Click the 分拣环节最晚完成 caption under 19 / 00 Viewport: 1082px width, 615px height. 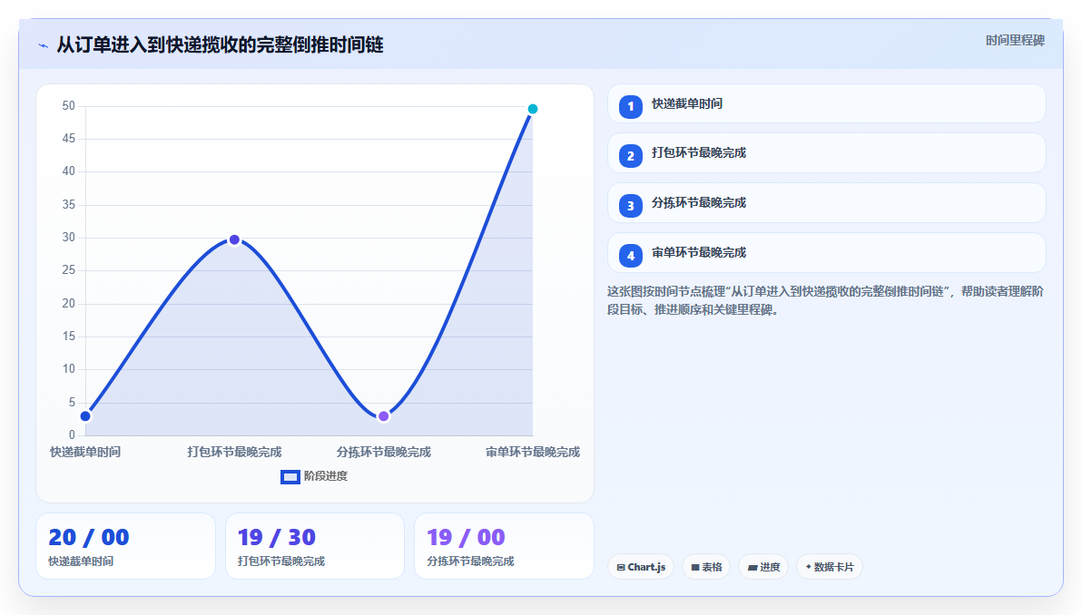point(470,561)
